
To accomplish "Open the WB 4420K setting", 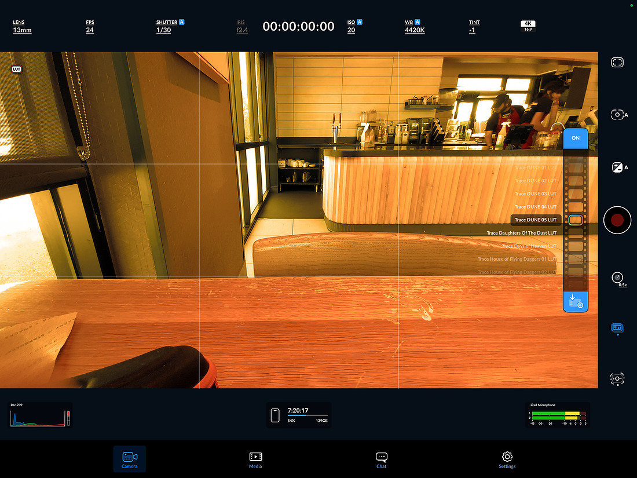I will pyautogui.click(x=415, y=27).
